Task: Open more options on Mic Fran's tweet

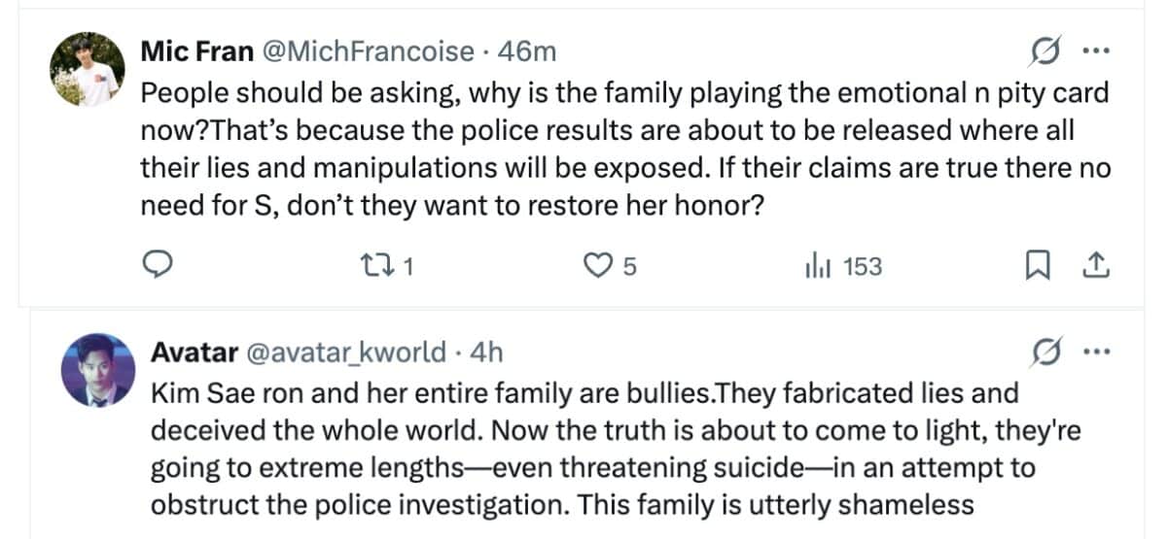Action: coord(1096,51)
